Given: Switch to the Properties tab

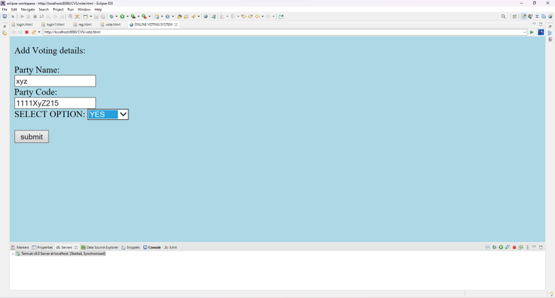Looking at the screenshot, I should (42, 248).
